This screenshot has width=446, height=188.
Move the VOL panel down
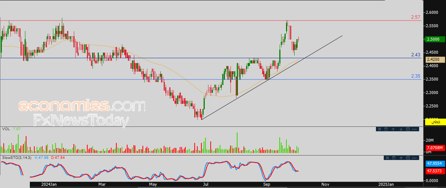click(x=401, y=129)
